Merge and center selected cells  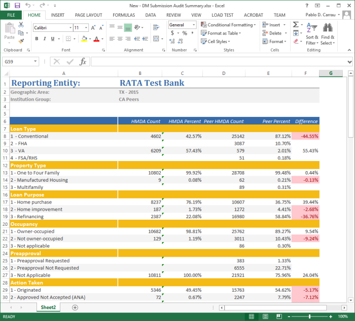pos(156,38)
